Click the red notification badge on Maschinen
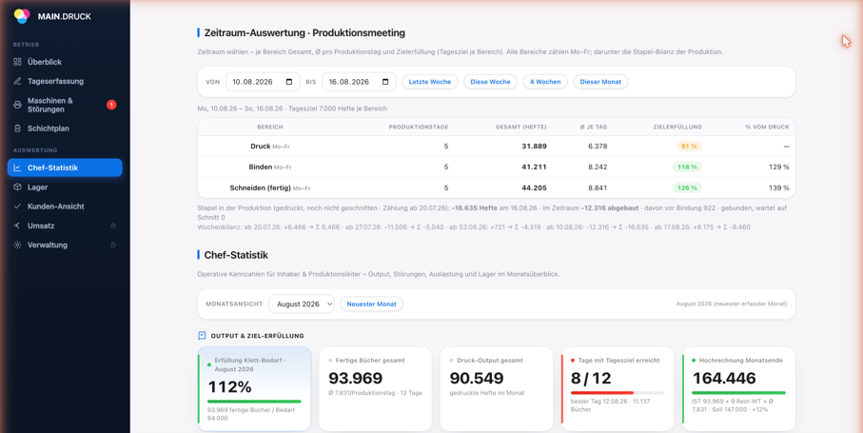863x433 pixels. [111, 105]
